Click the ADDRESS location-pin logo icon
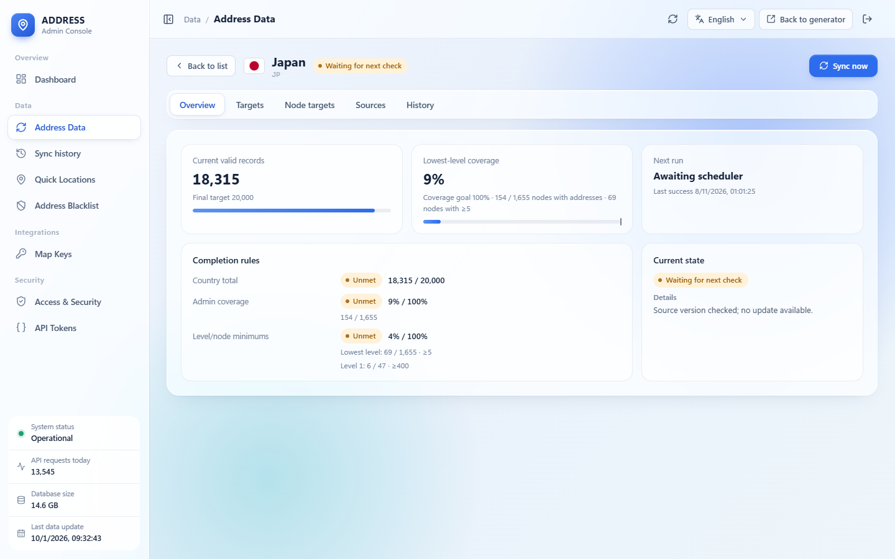The width and height of the screenshot is (895, 559). coord(23,25)
